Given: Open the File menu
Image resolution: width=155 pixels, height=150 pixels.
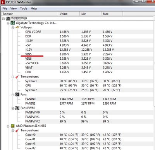Looking at the screenshot, I should pos(5,9).
